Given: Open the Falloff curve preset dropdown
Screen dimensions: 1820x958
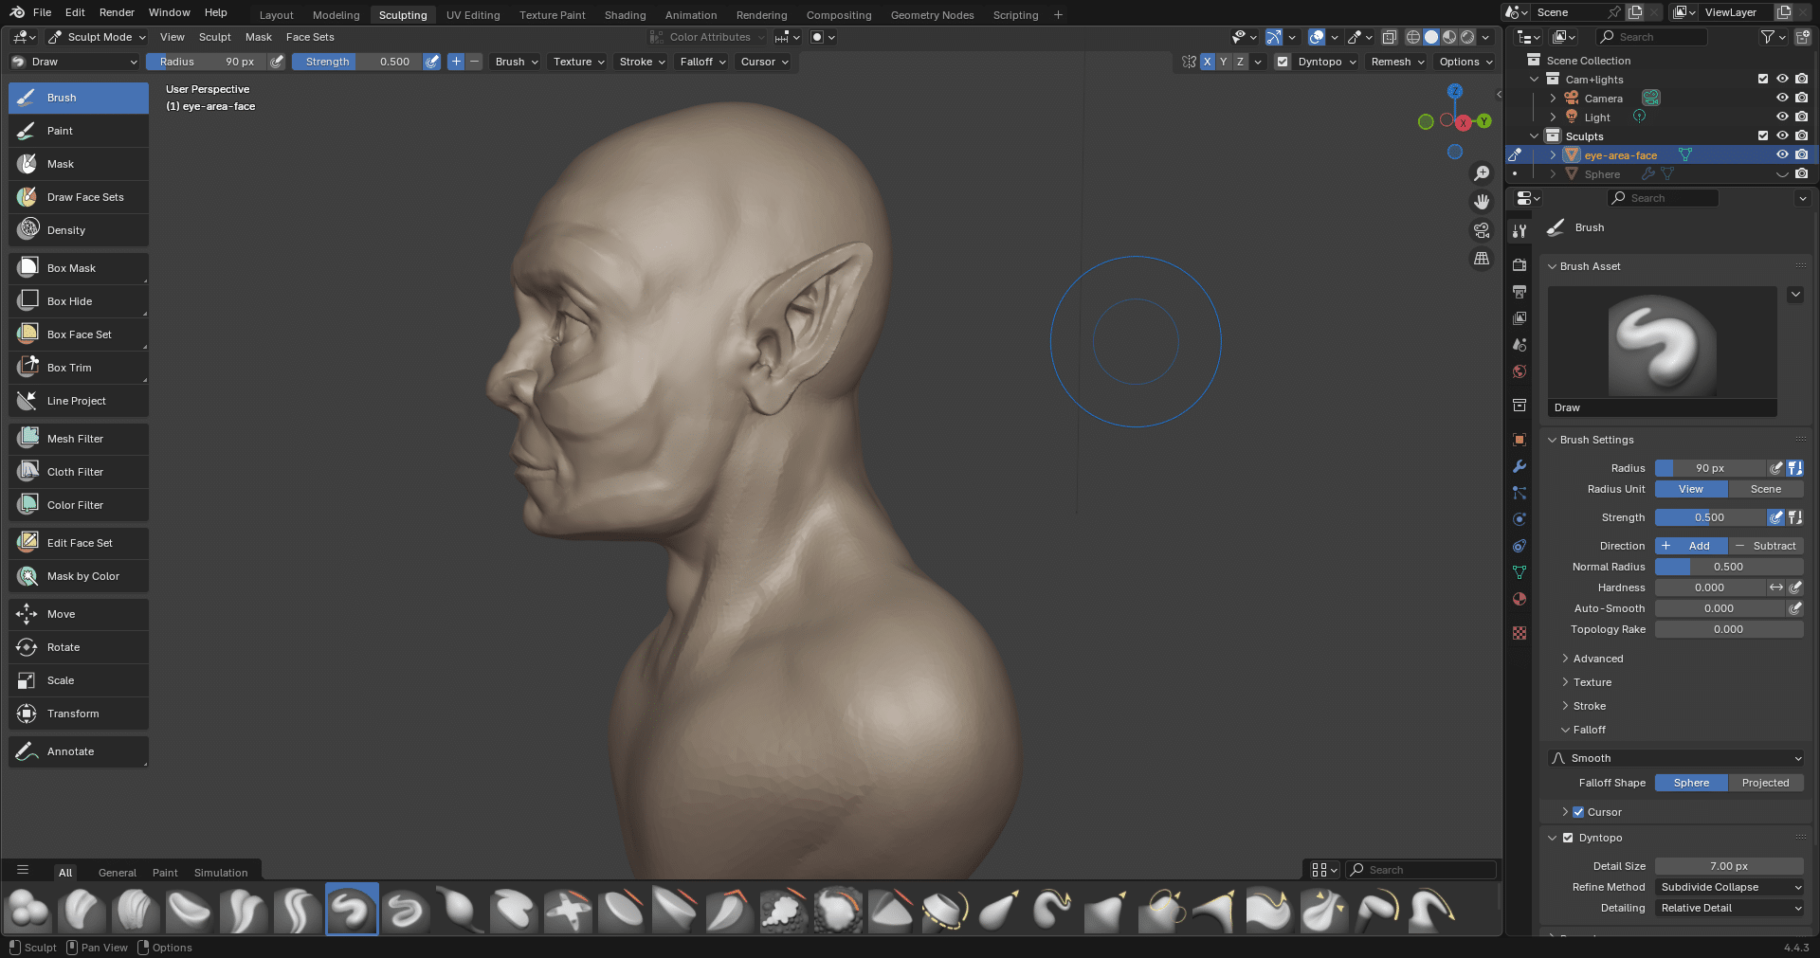Looking at the screenshot, I should click(x=1675, y=758).
